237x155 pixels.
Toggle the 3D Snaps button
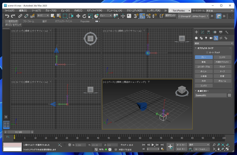point(136,16)
